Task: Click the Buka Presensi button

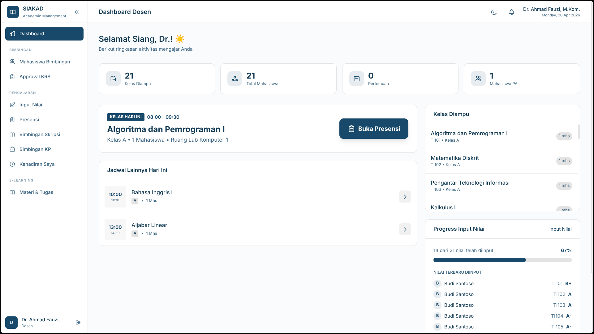Action: pos(374,129)
